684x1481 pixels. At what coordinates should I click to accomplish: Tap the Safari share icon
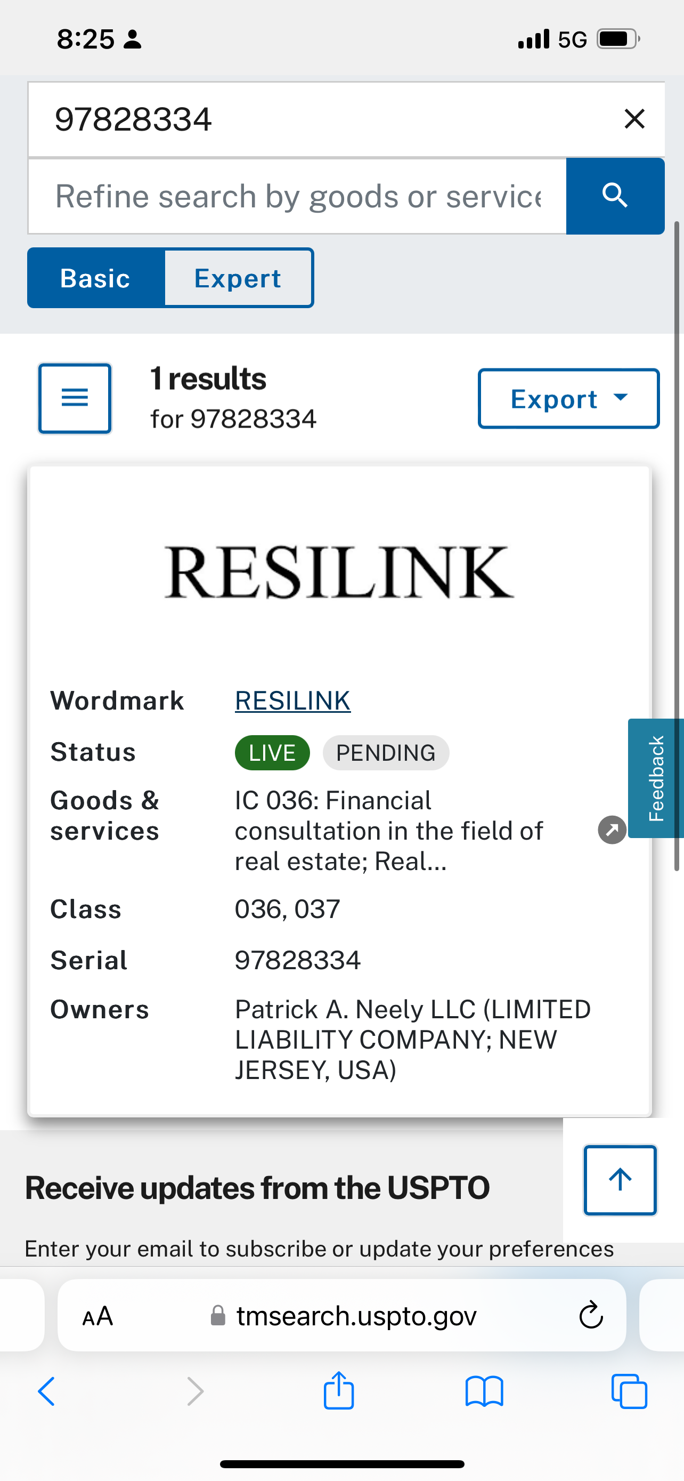tap(339, 1390)
